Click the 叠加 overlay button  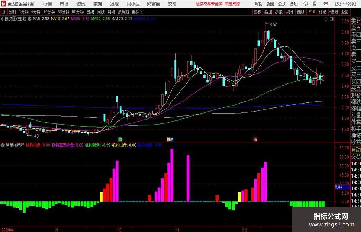point(268,12)
